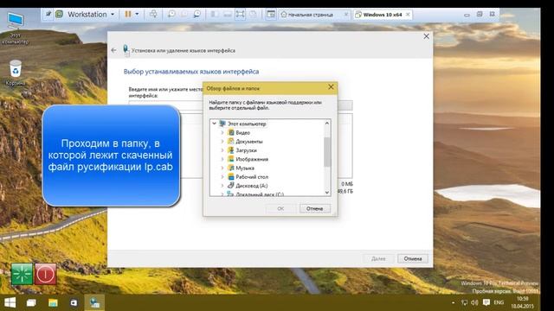Screen dimensions: 554x311
Task: Select the Изображения folder
Action: (252, 159)
